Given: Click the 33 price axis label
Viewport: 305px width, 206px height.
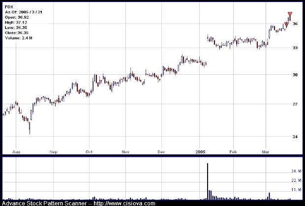Looking at the screenshot, I should pyautogui.click(x=295, y=48).
